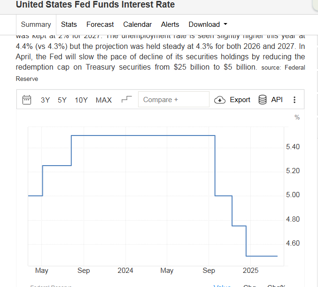Set chart range to 3Y

pyautogui.click(x=45, y=100)
